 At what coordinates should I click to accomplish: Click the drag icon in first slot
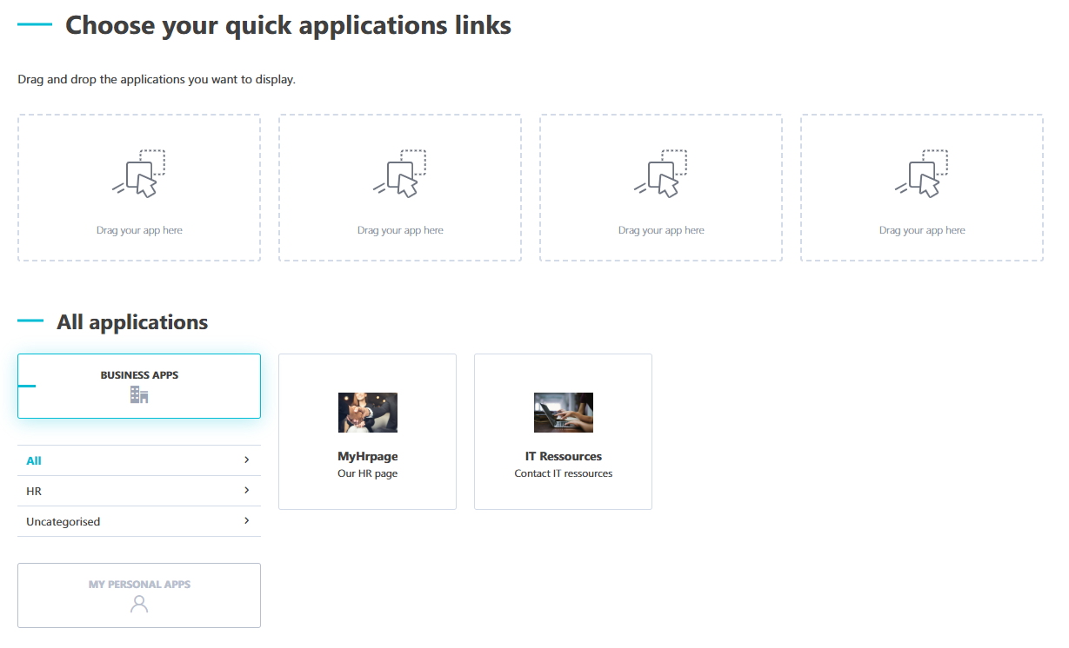click(139, 174)
